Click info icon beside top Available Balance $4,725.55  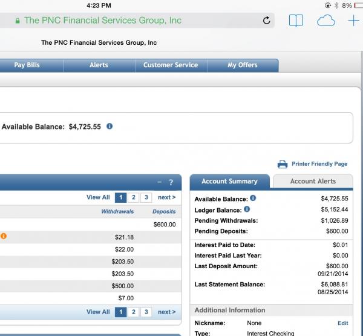pos(110,127)
